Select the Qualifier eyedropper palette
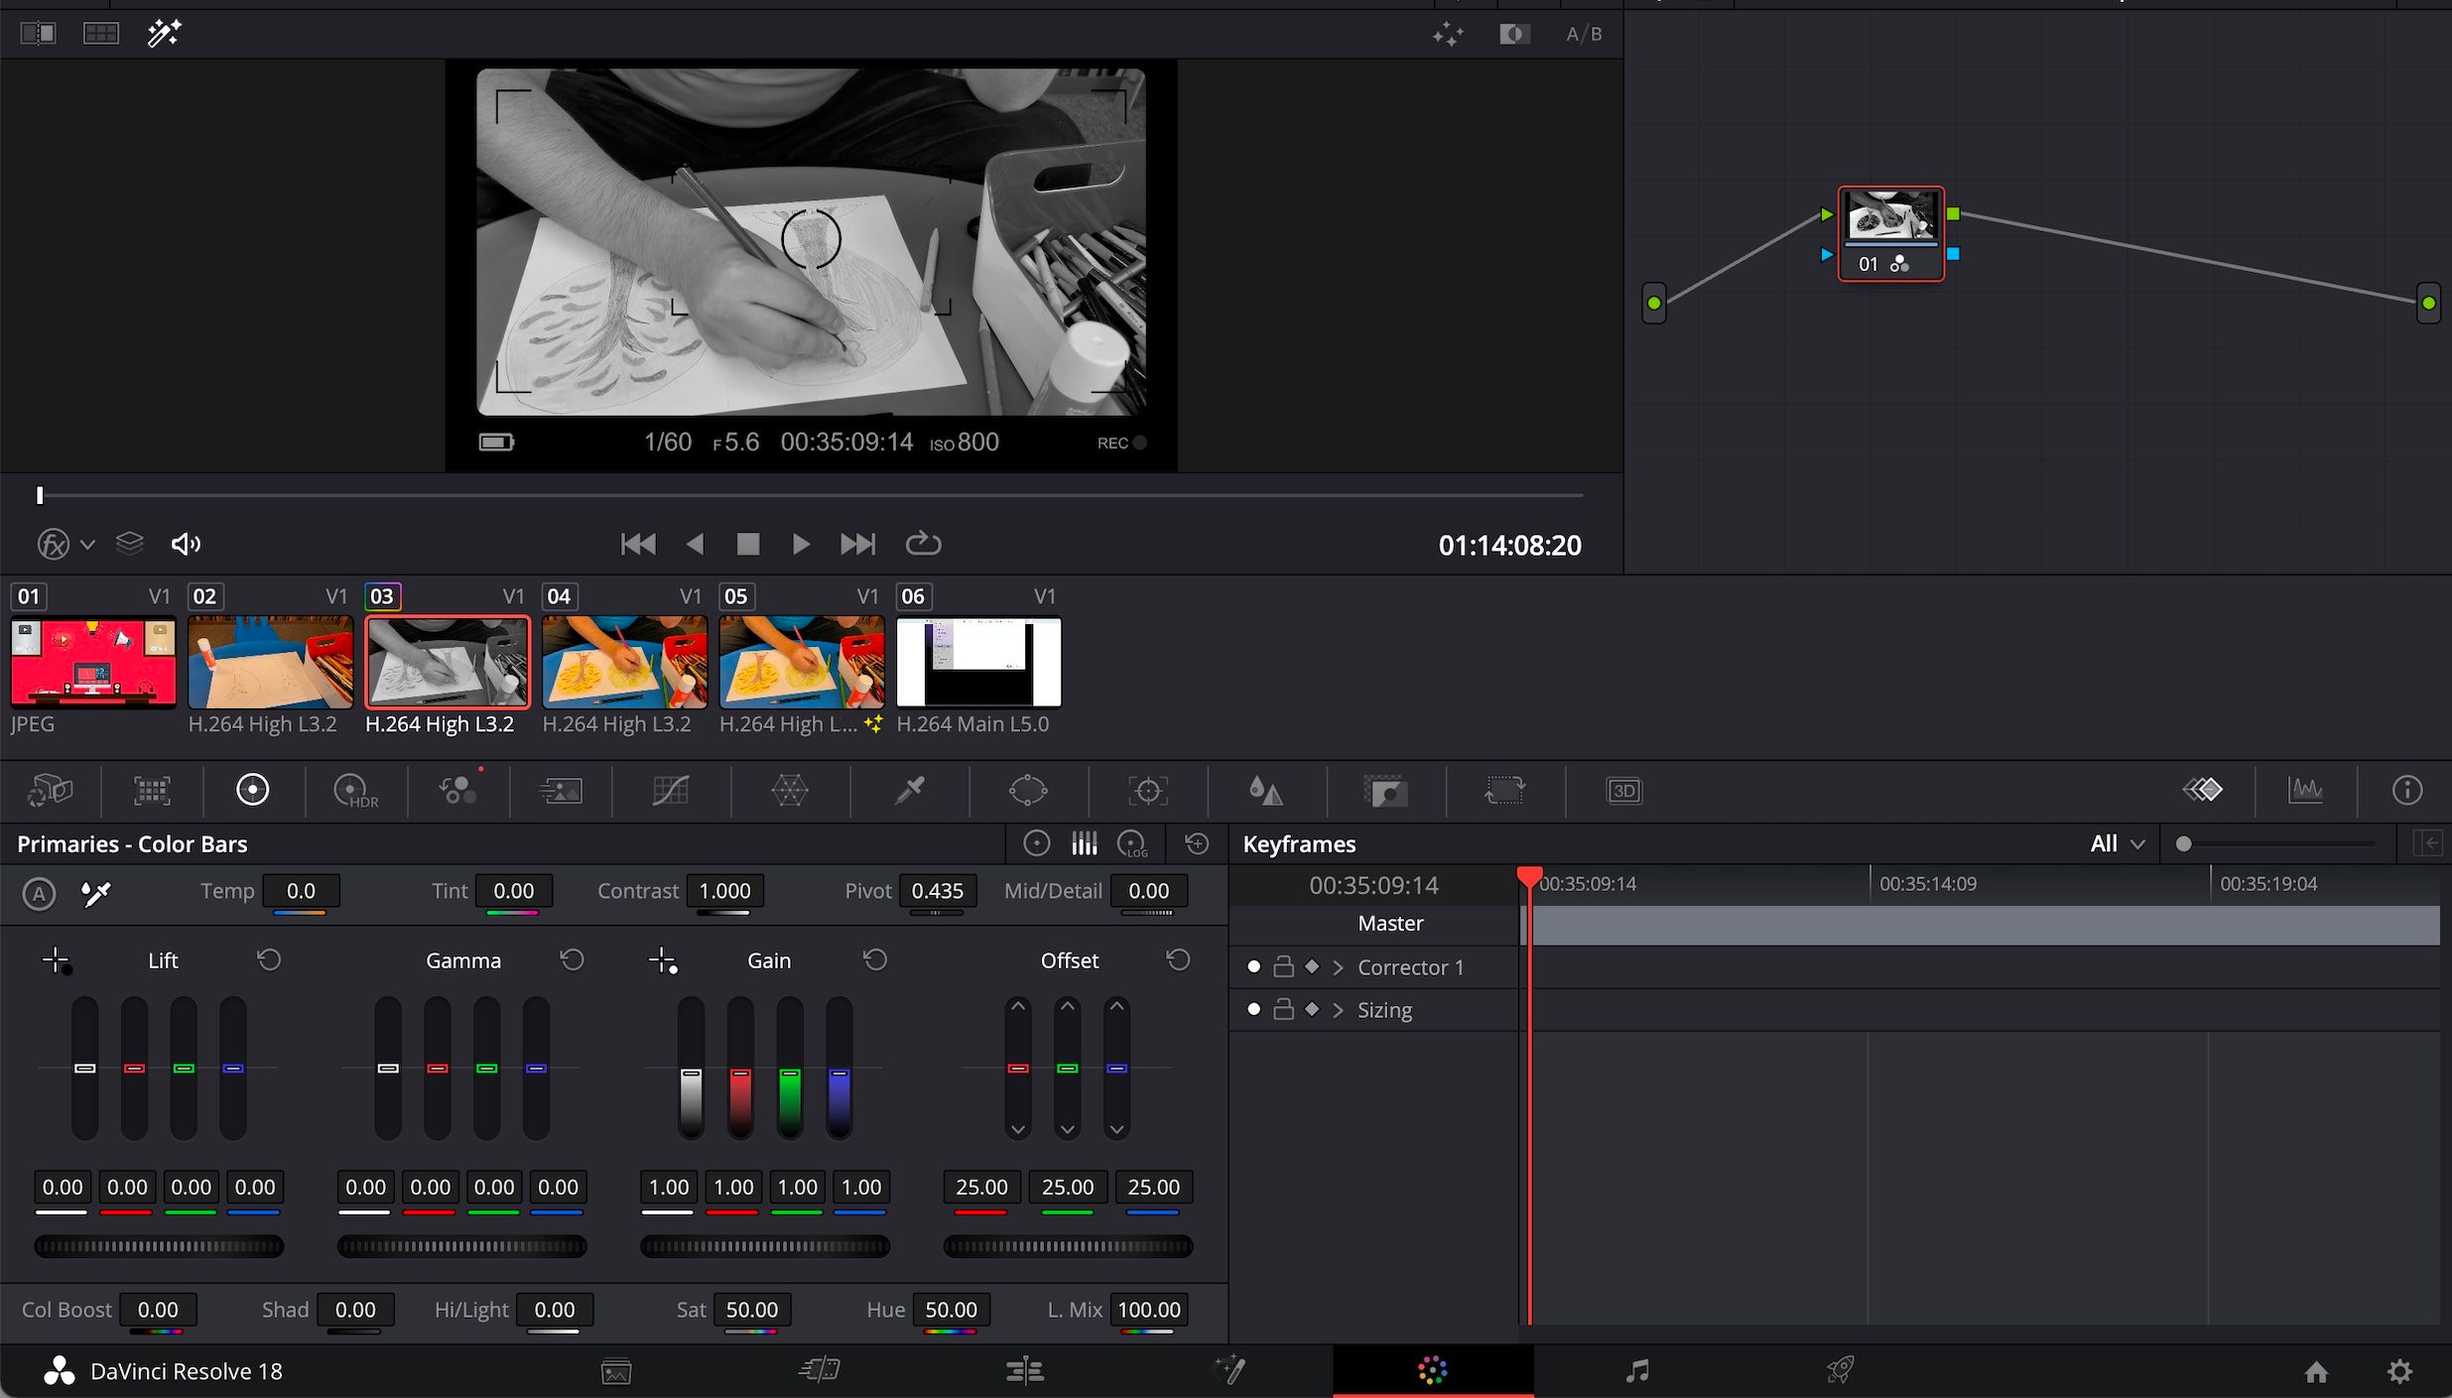The image size is (2452, 1398). (x=909, y=791)
